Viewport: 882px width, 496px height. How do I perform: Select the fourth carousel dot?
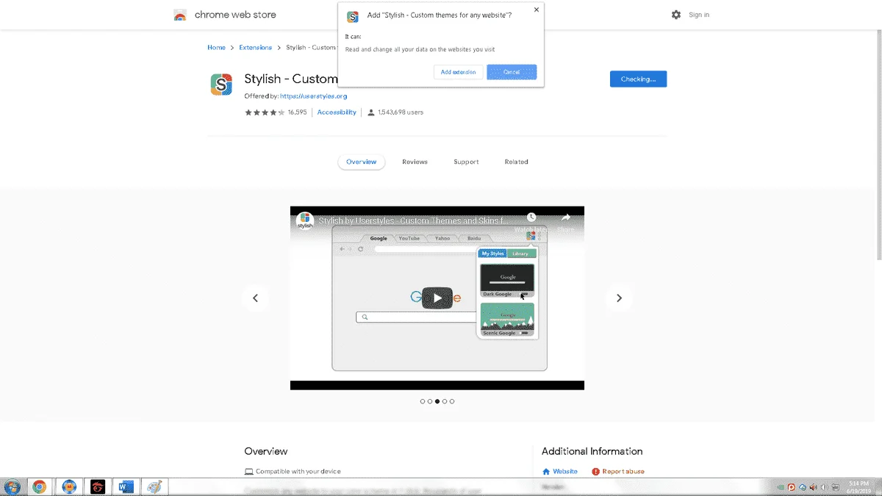pos(445,401)
